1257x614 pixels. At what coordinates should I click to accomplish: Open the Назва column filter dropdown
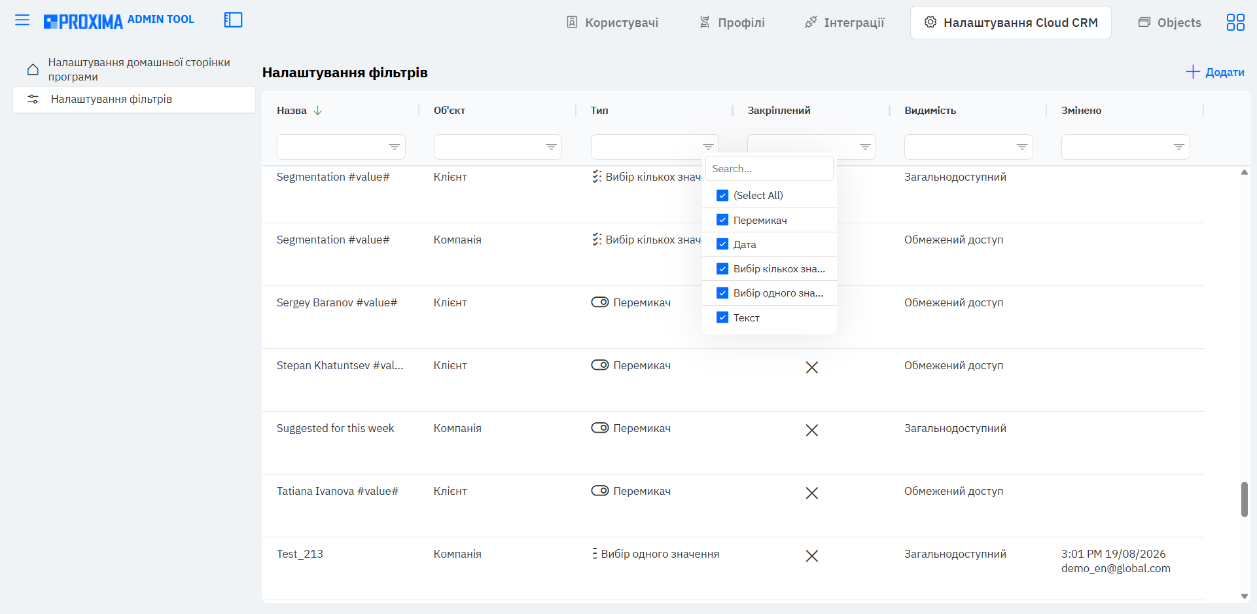tap(395, 147)
